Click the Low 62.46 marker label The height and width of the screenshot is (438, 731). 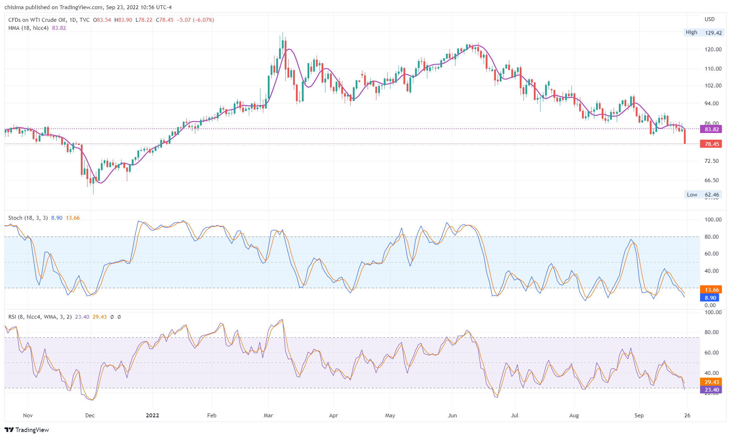[703, 194]
